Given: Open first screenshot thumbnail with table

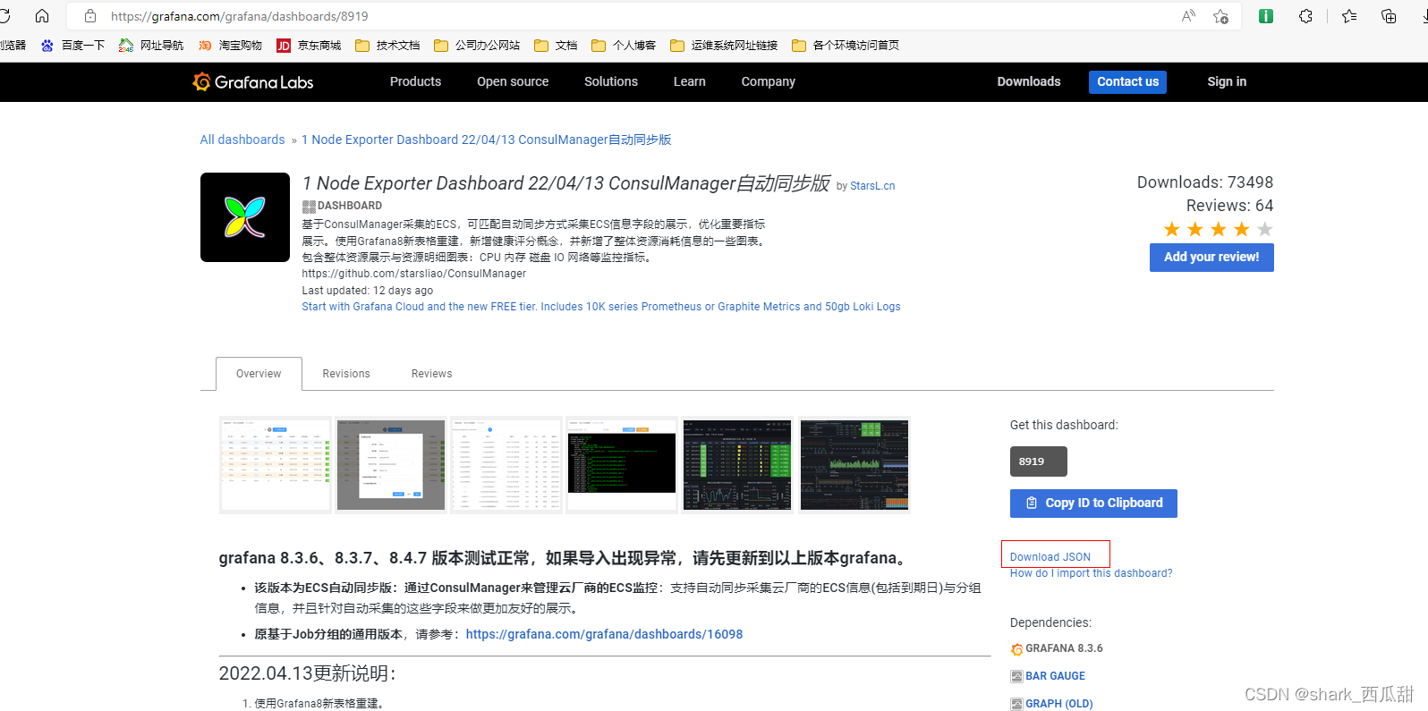Looking at the screenshot, I should tap(276, 465).
